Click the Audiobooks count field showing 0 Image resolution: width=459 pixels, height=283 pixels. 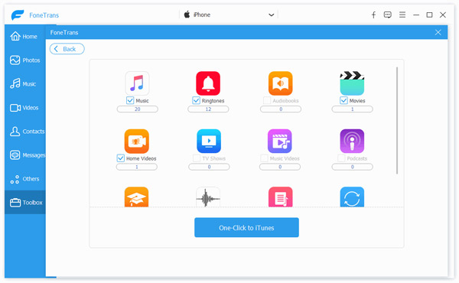281,109
